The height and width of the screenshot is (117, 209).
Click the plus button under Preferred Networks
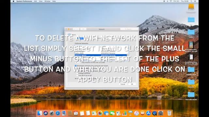pos(76,62)
